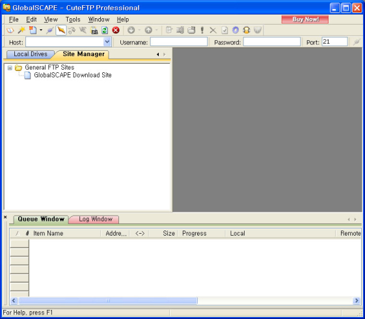Switch to the Local Drives tab

point(31,54)
